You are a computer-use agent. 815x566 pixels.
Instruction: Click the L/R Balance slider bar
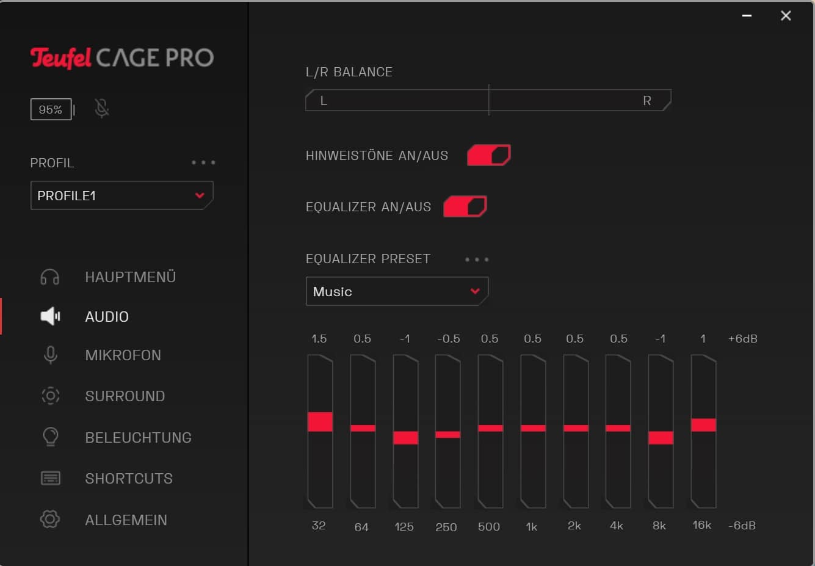coord(488,101)
